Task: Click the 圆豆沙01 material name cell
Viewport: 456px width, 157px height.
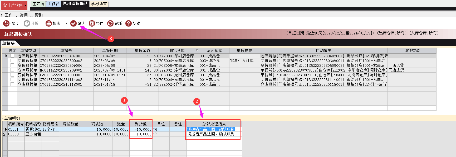Action: [x=33, y=129]
